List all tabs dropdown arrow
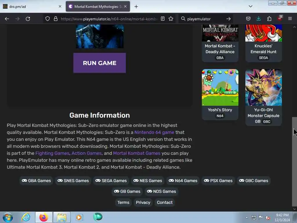This screenshot has height=223, width=297. point(250,6)
